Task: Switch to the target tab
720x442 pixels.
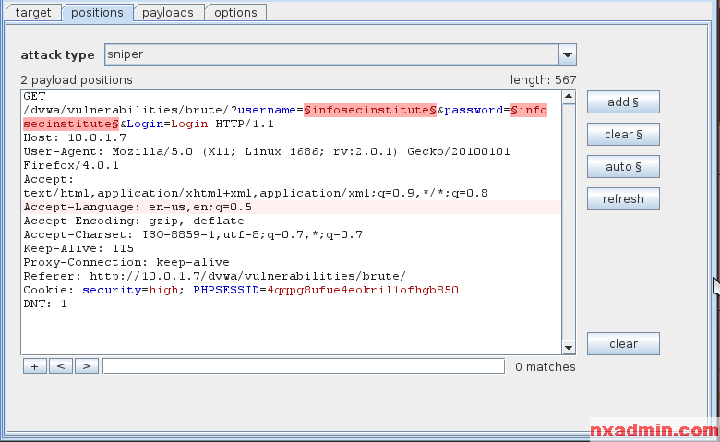Action: pyautogui.click(x=33, y=12)
